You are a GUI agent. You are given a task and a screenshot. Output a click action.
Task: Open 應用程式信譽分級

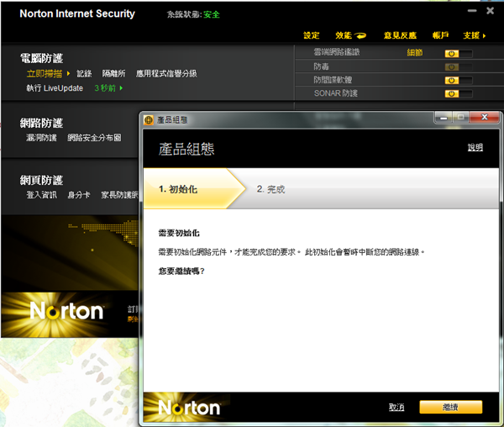click(x=166, y=74)
